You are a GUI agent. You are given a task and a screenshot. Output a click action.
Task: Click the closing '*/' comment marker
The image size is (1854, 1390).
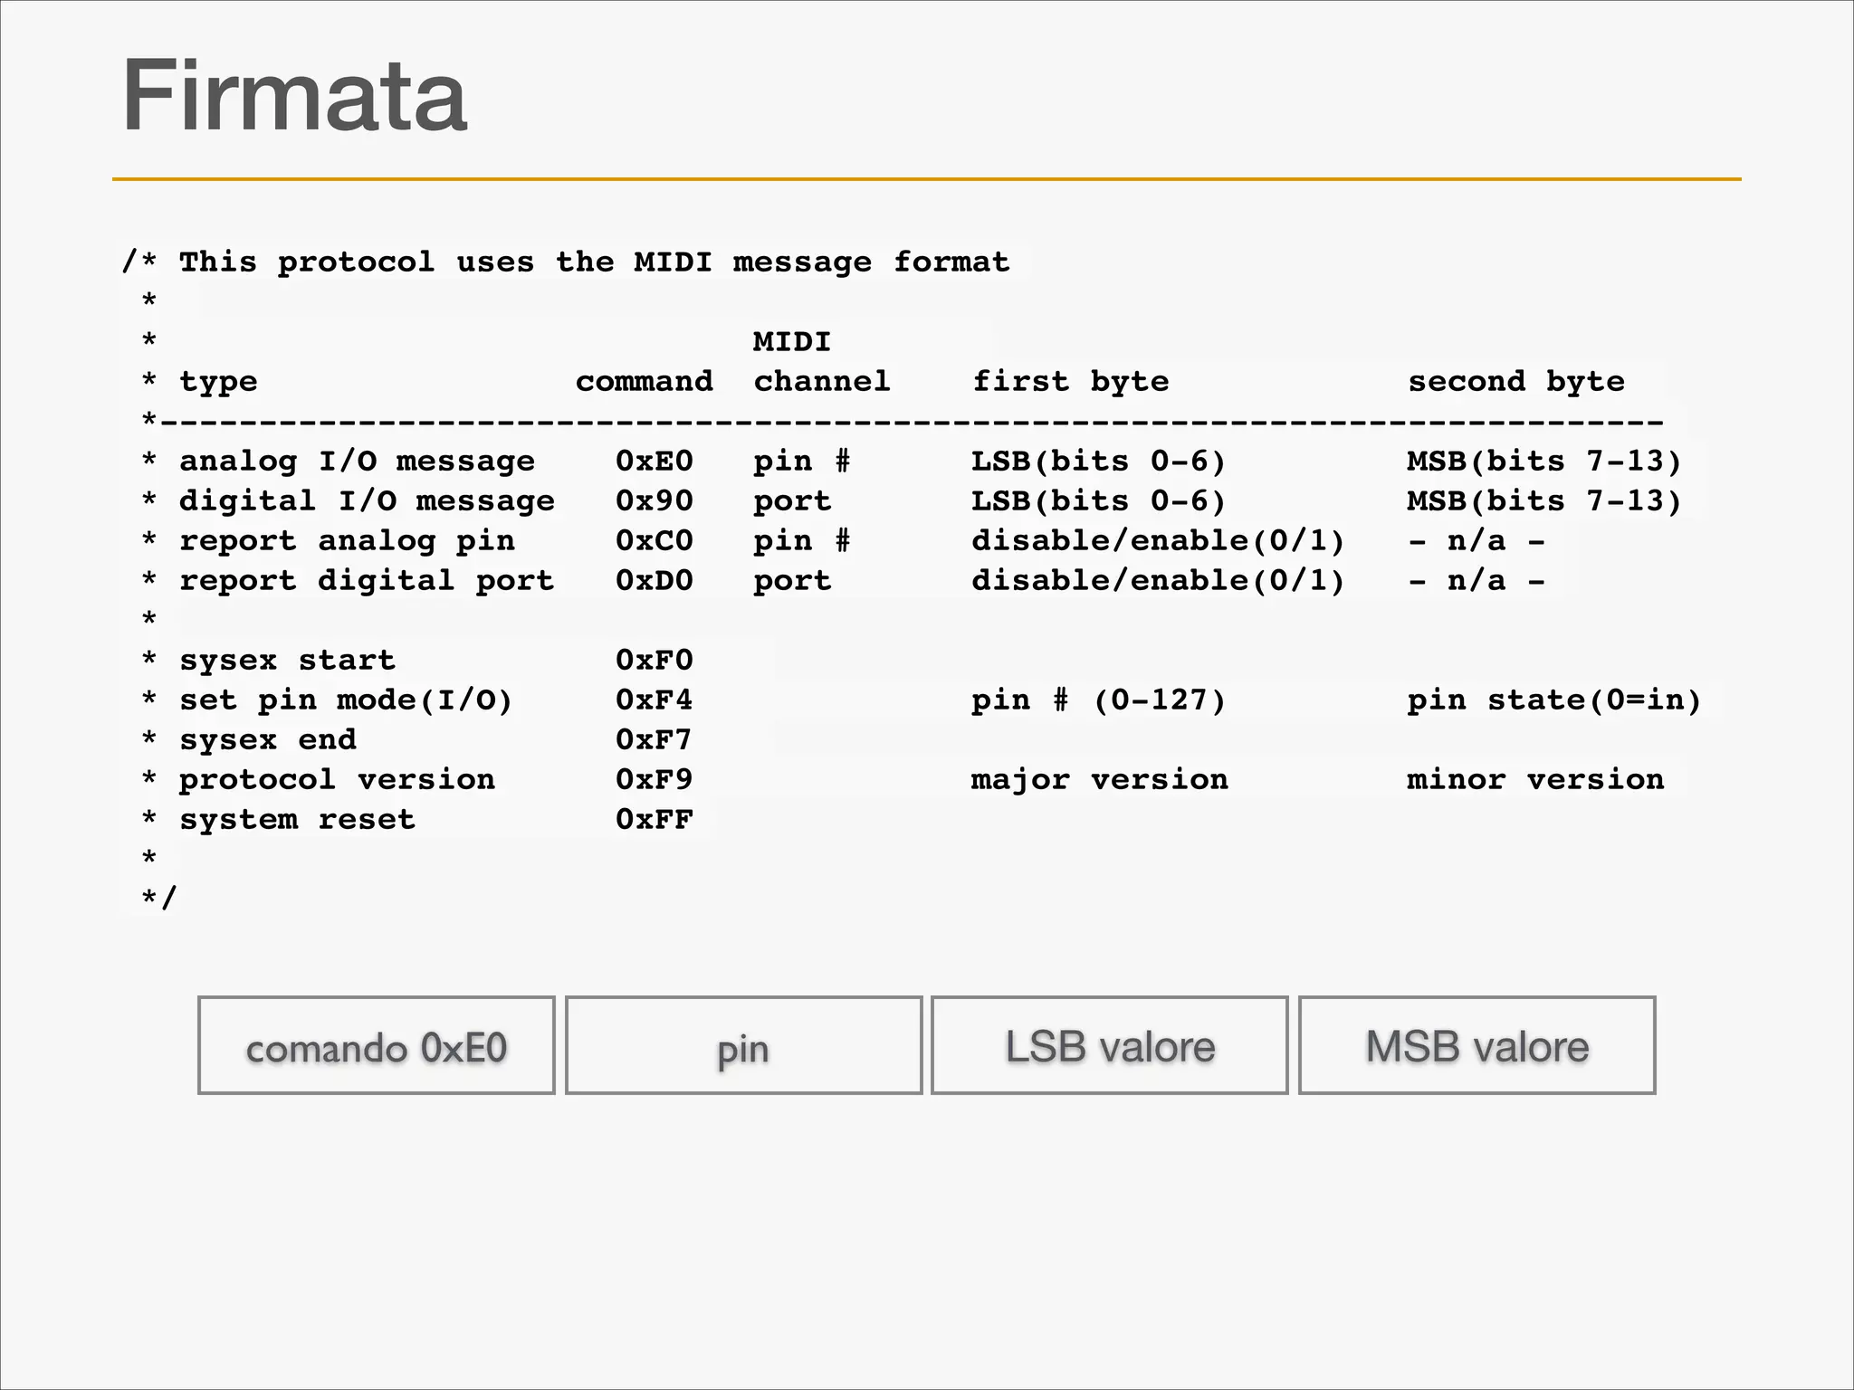tap(159, 899)
